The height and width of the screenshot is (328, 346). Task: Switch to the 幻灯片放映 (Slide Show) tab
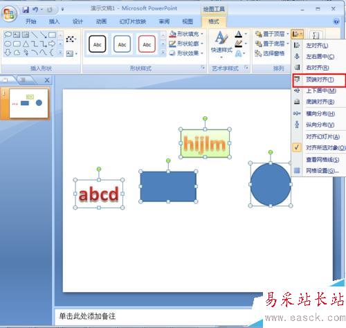tap(133, 21)
